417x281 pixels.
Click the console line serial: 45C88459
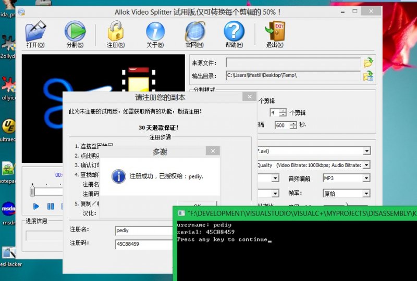click(x=206, y=232)
